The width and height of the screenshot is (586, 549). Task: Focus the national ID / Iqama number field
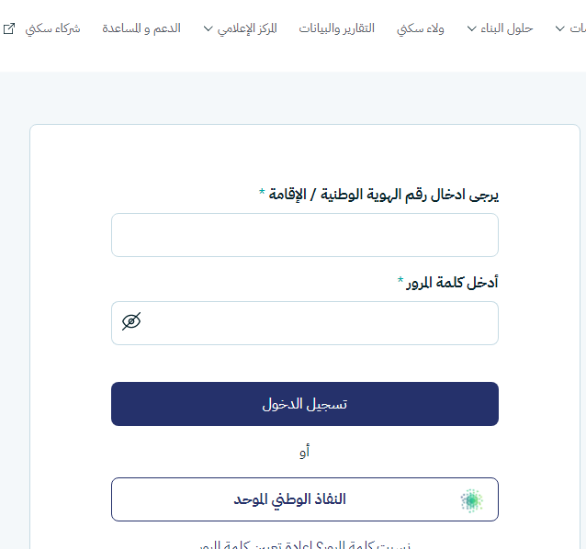click(304, 235)
